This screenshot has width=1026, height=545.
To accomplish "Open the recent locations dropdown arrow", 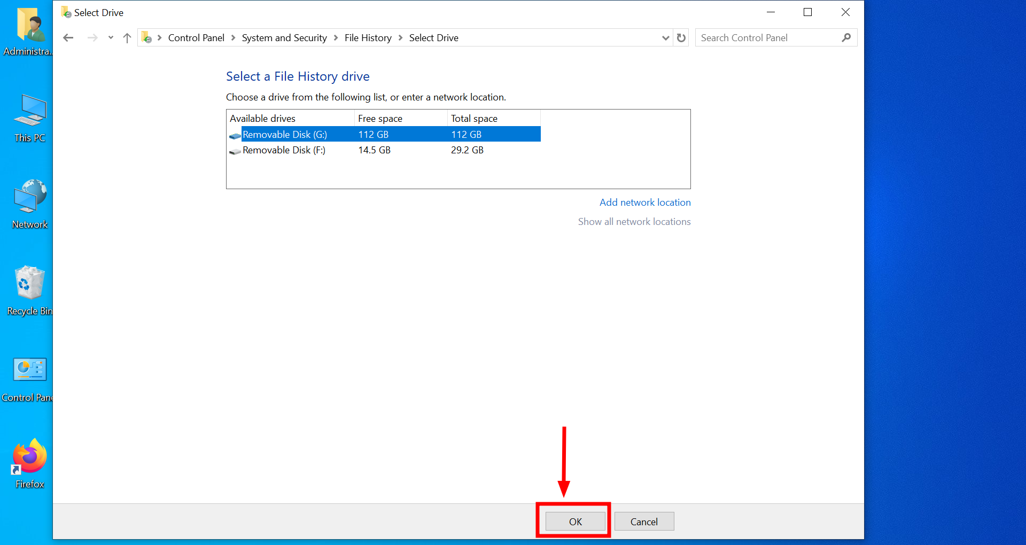I will [x=111, y=37].
